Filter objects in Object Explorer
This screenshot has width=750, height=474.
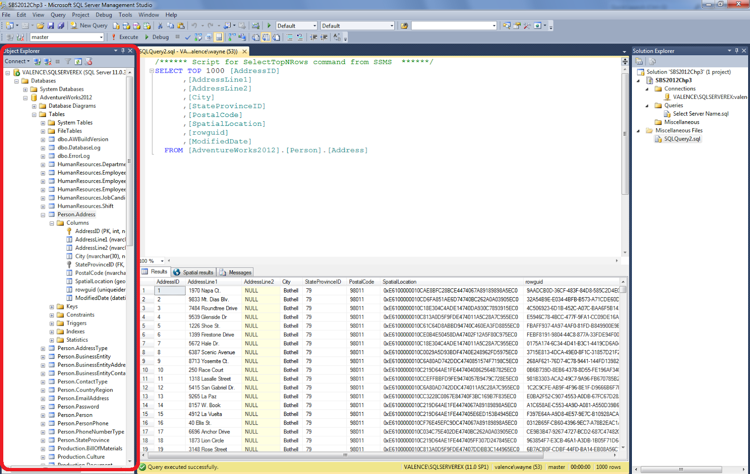coord(68,61)
